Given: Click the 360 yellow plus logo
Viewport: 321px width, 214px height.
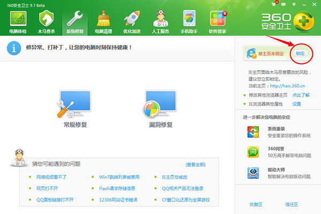Looking at the screenshot, I should coord(303,21).
